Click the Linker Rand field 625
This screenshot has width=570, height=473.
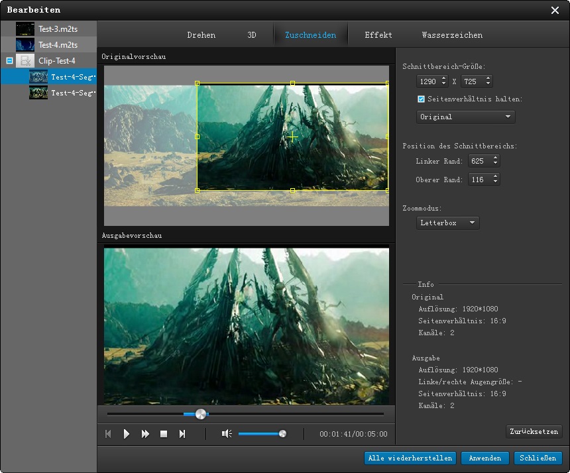tap(479, 161)
